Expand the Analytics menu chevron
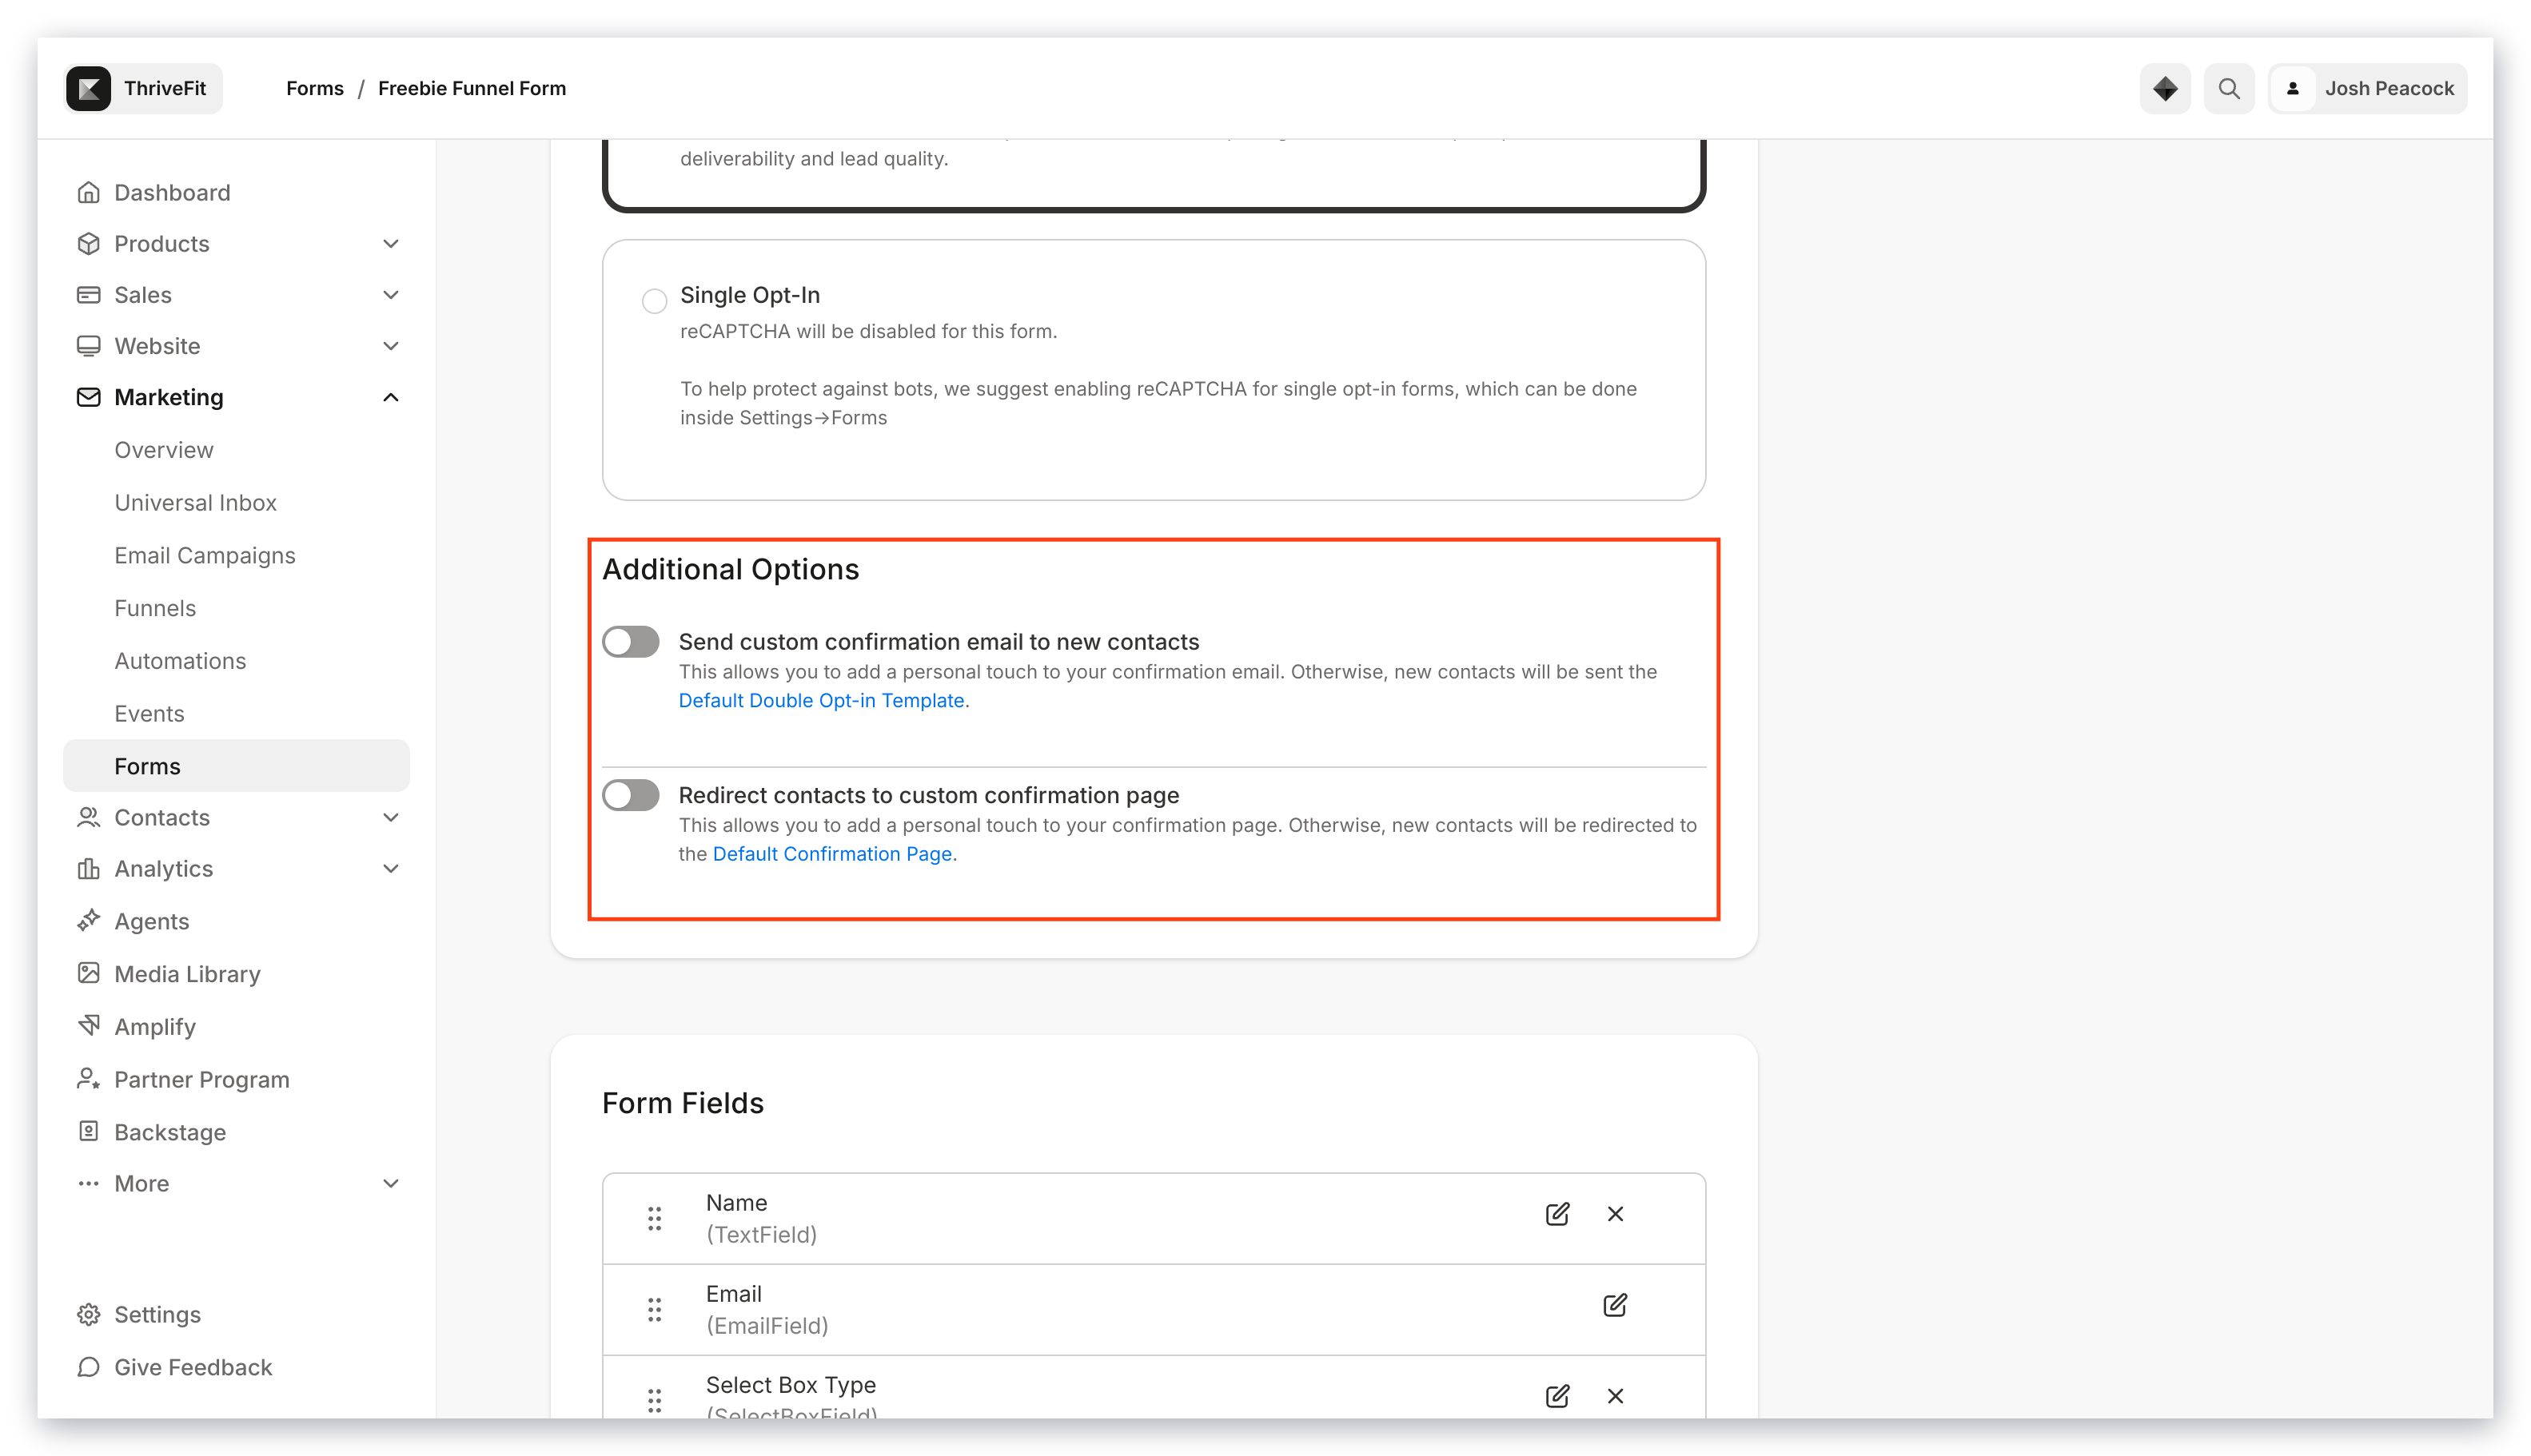This screenshot has height=1456, width=2531. tap(391, 868)
